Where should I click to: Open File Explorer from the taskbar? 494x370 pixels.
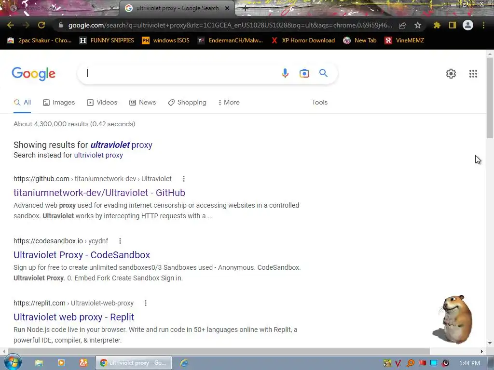tap(39, 363)
